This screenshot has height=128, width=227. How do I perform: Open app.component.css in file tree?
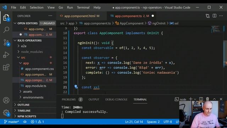(34, 69)
